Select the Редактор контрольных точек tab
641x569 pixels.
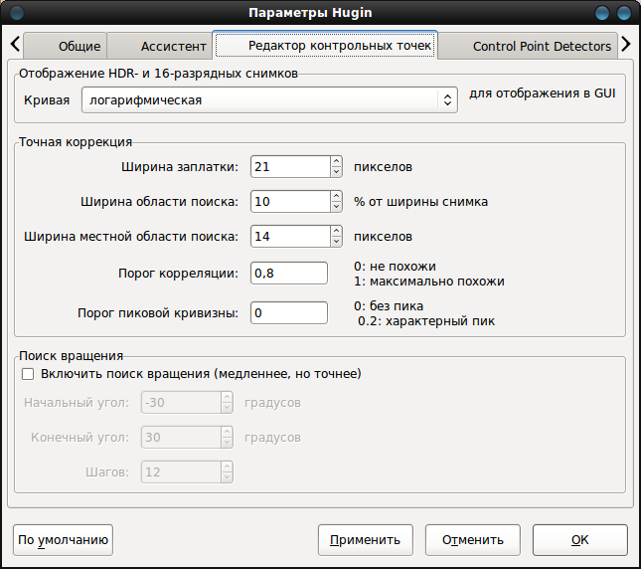point(325,45)
